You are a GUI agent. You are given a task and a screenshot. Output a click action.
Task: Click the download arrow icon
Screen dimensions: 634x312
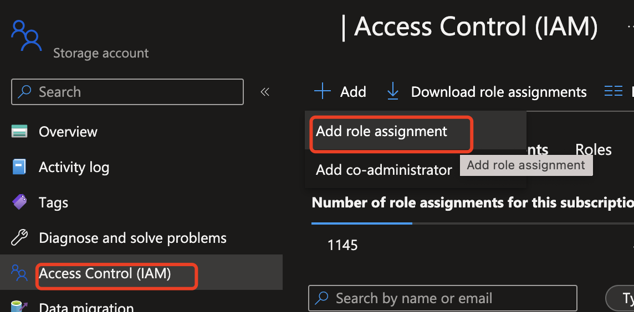393,91
